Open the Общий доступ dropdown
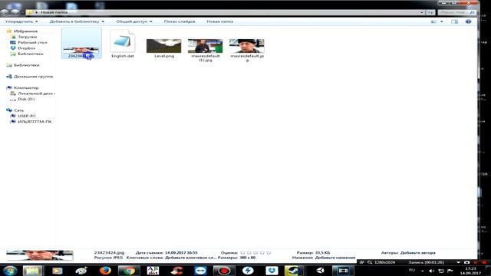The width and height of the screenshot is (491, 276). pyautogui.click(x=134, y=21)
